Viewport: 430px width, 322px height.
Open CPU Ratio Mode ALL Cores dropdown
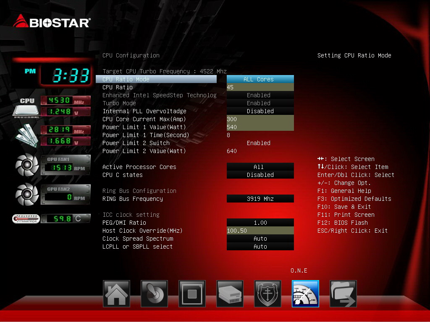[260, 79]
